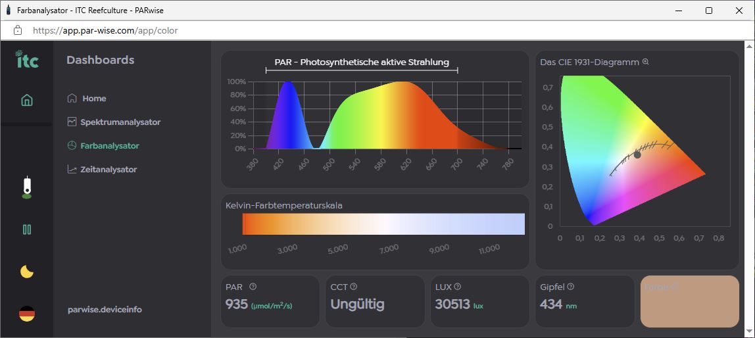Pause measurement with the pause icon
The width and height of the screenshot is (755, 338).
pos(27,229)
